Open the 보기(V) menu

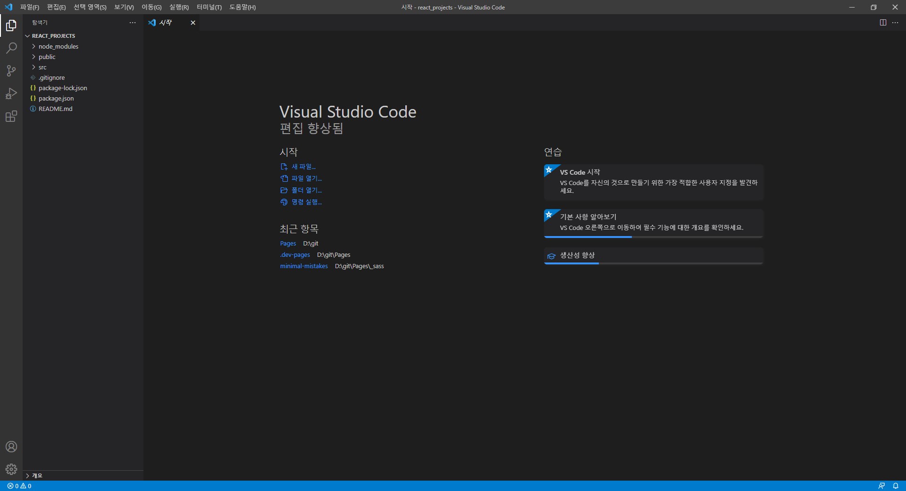tap(124, 7)
